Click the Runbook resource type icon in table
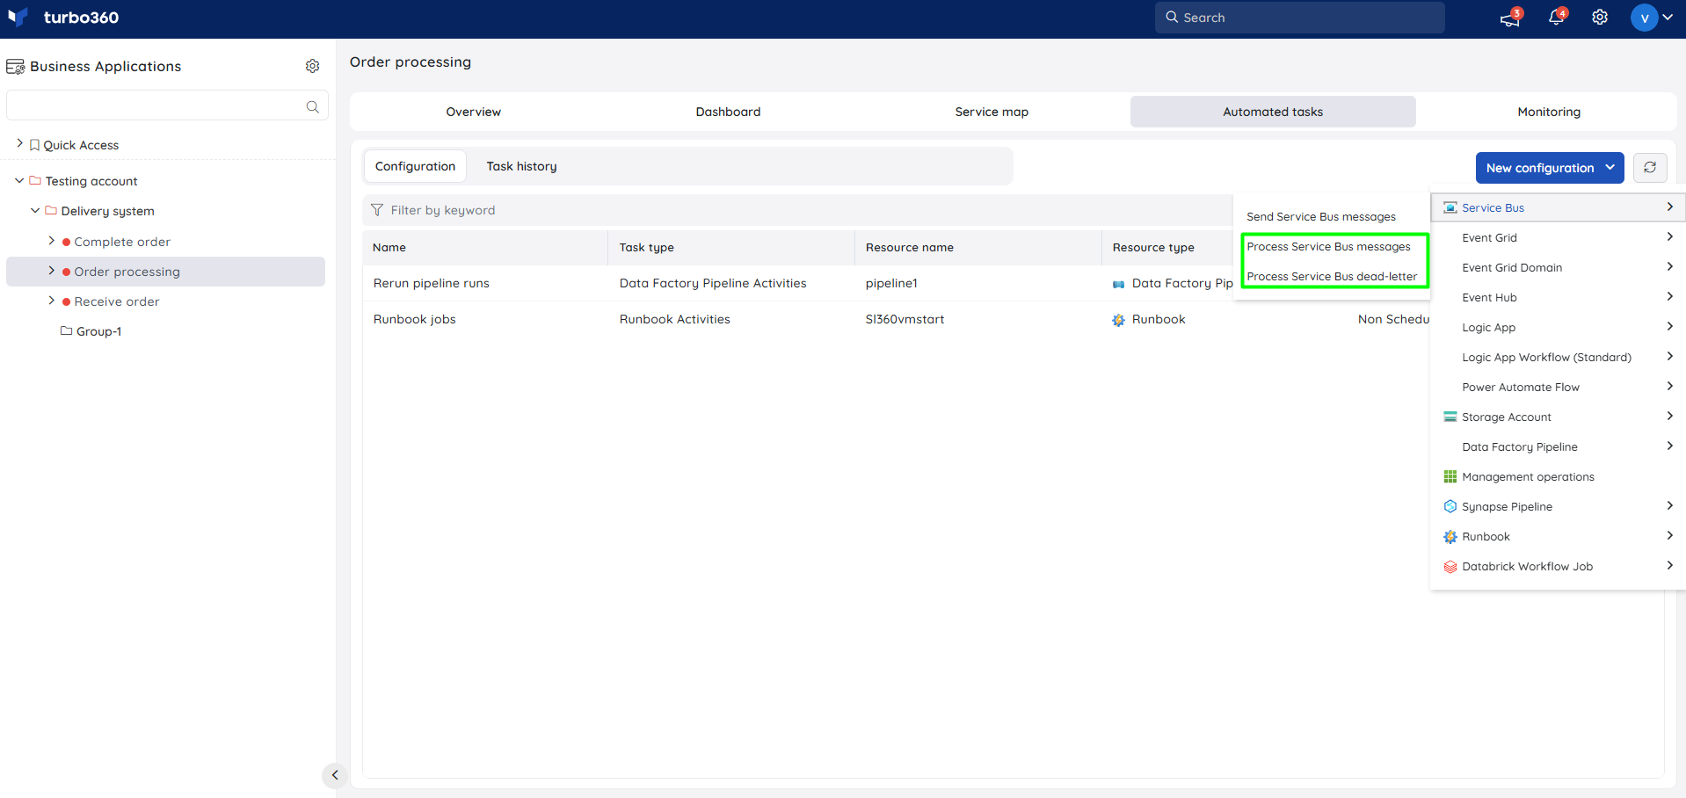This screenshot has height=798, width=1686. tap(1118, 320)
